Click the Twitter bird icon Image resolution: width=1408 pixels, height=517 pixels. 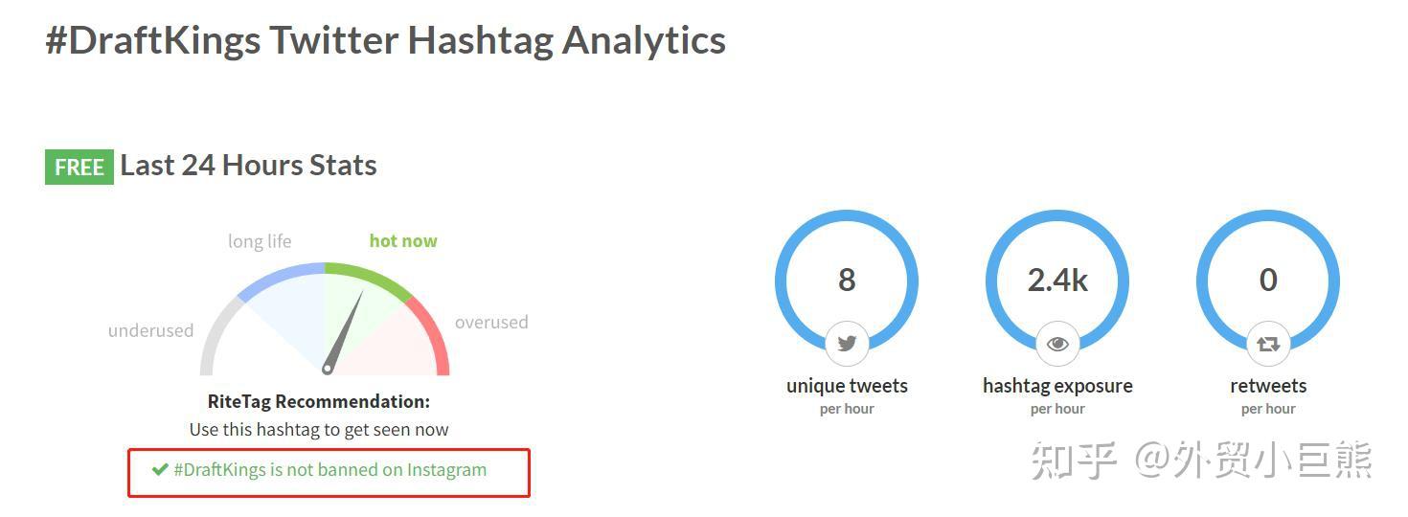[847, 344]
